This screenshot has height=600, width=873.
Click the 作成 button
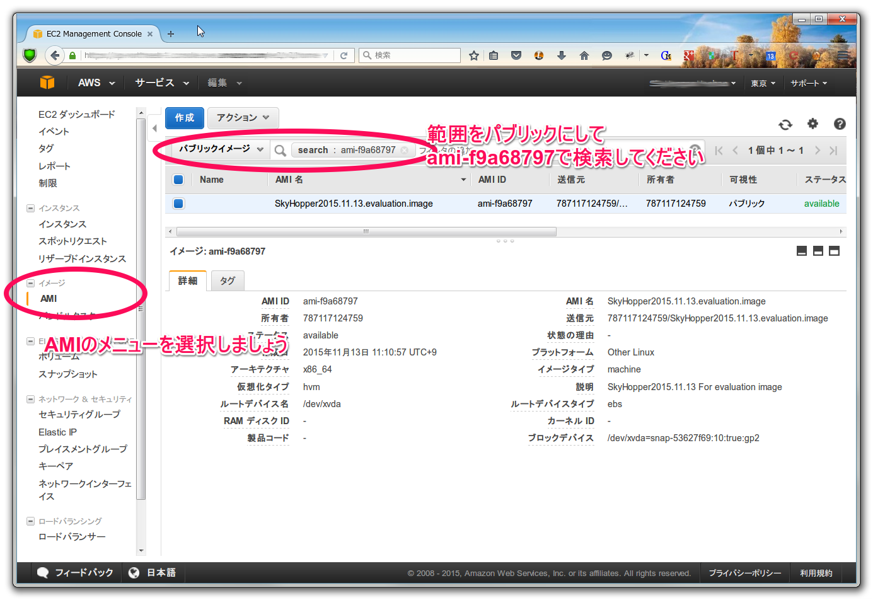point(184,118)
